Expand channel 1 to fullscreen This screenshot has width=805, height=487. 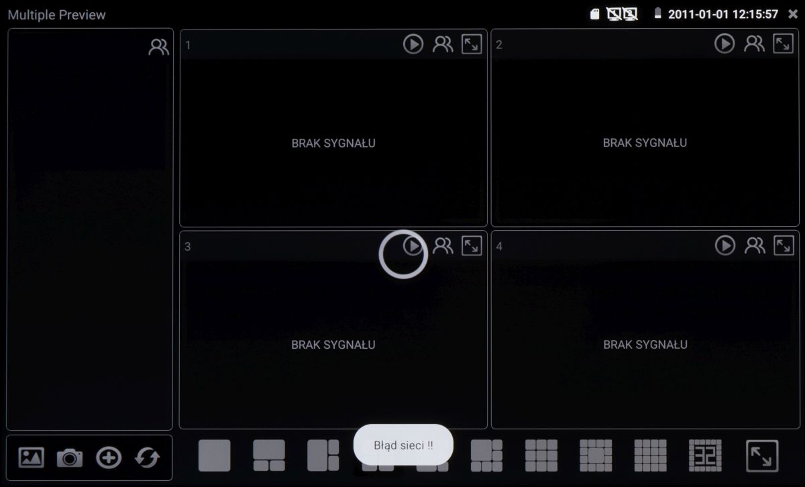tap(472, 44)
